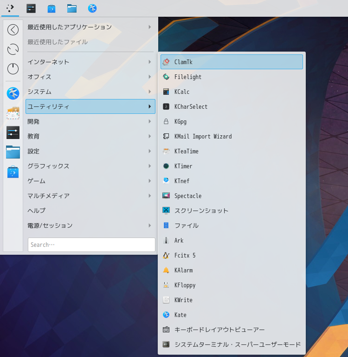Open the システム category
The height and width of the screenshot is (357, 348).
90,92
